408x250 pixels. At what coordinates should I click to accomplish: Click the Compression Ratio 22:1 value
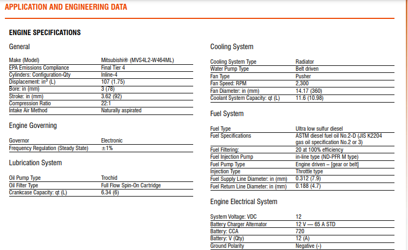[106, 103]
